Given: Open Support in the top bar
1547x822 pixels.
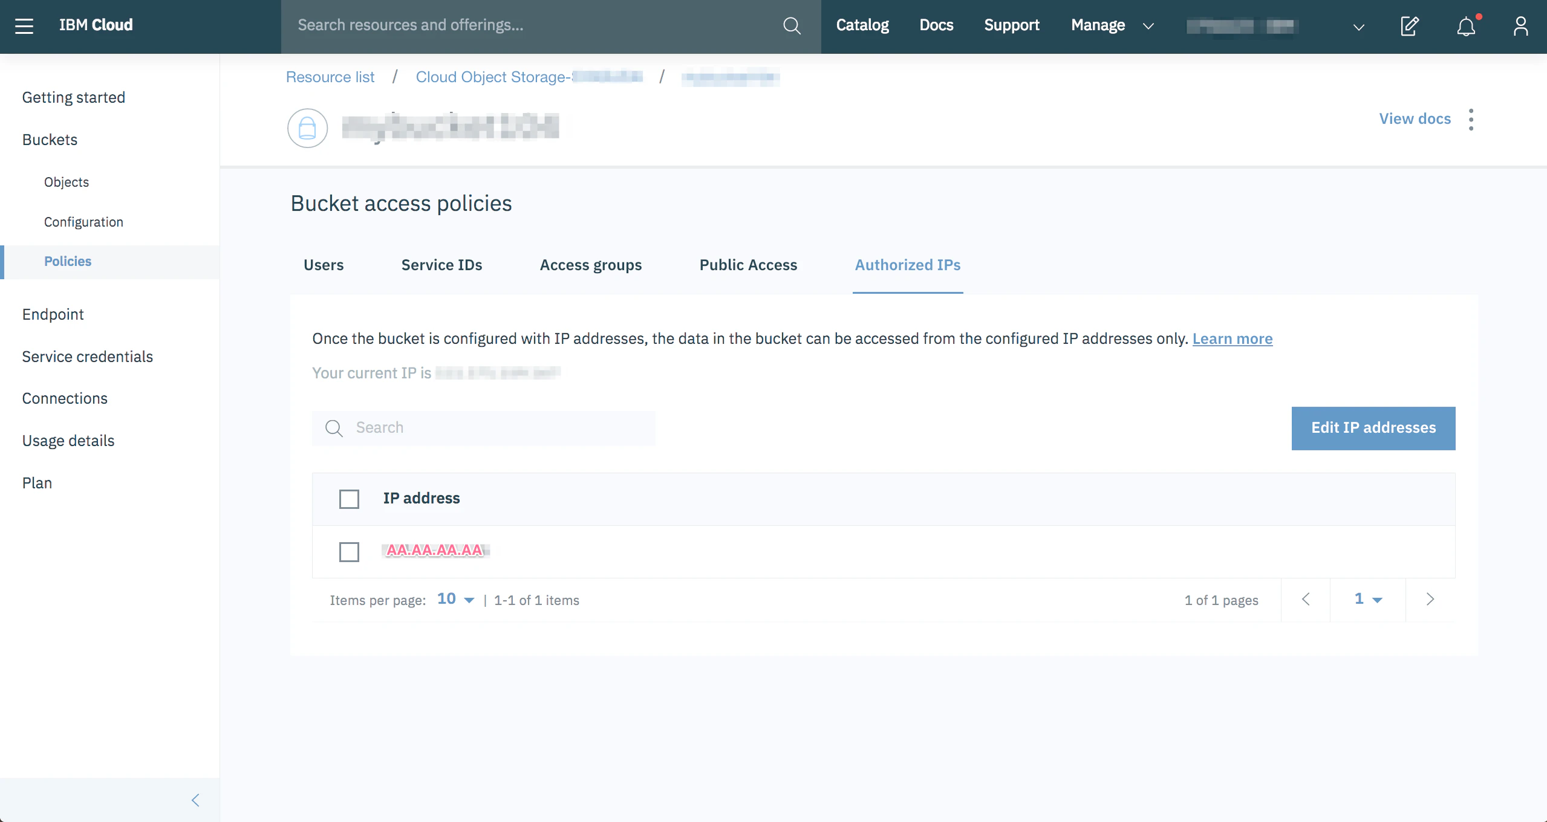Looking at the screenshot, I should tap(1012, 25).
